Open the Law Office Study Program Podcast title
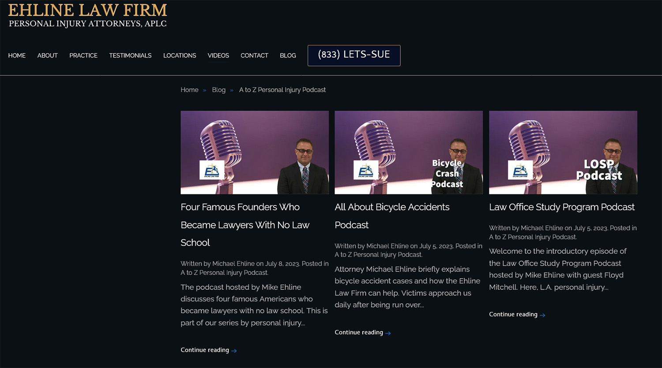662x368 pixels. pyautogui.click(x=561, y=207)
